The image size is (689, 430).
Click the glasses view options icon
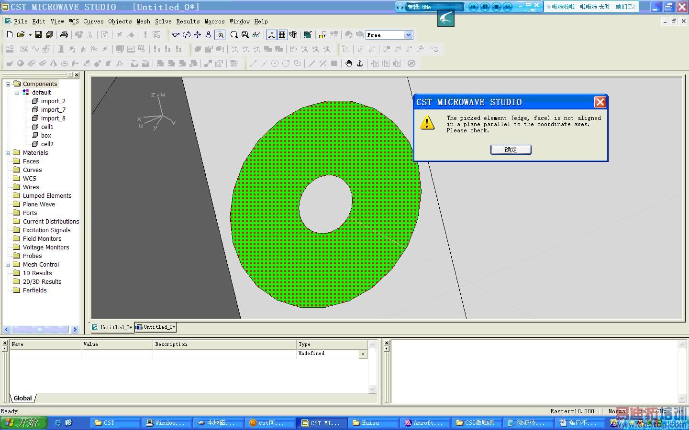(x=256, y=34)
